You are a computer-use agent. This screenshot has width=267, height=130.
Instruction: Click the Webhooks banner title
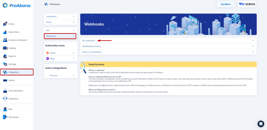click(94, 24)
